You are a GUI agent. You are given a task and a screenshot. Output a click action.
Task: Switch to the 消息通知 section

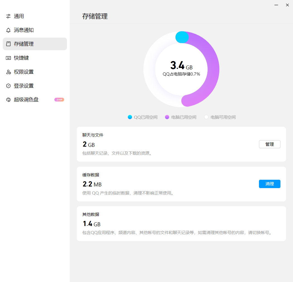point(24,30)
